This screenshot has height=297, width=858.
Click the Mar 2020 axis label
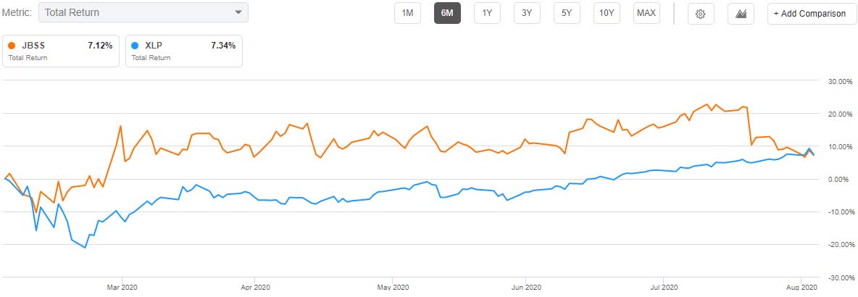click(122, 286)
